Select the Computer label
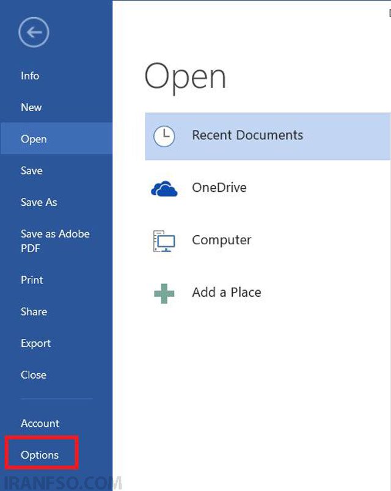The height and width of the screenshot is (491, 391). tap(222, 240)
